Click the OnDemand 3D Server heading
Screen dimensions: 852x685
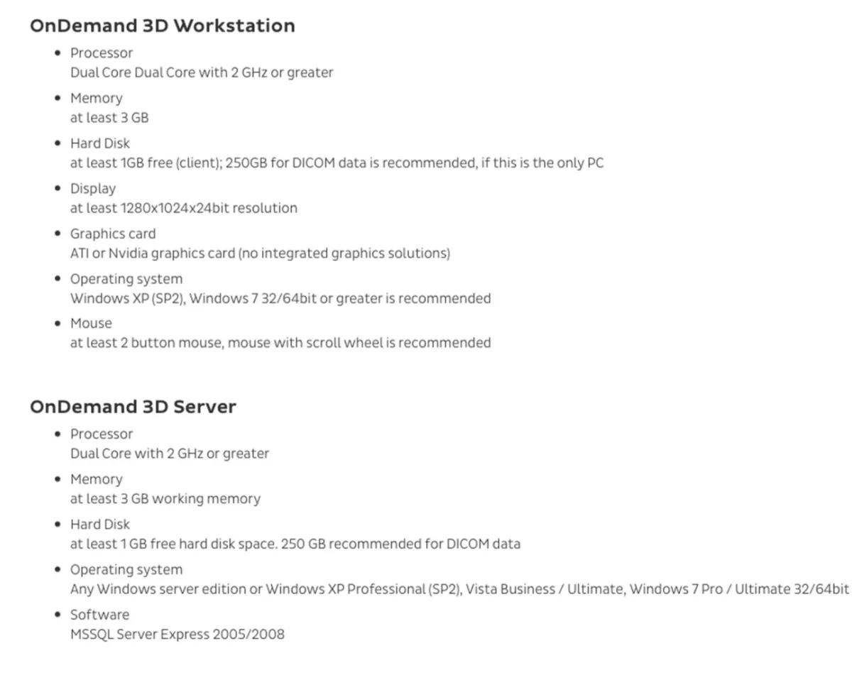[x=133, y=407]
